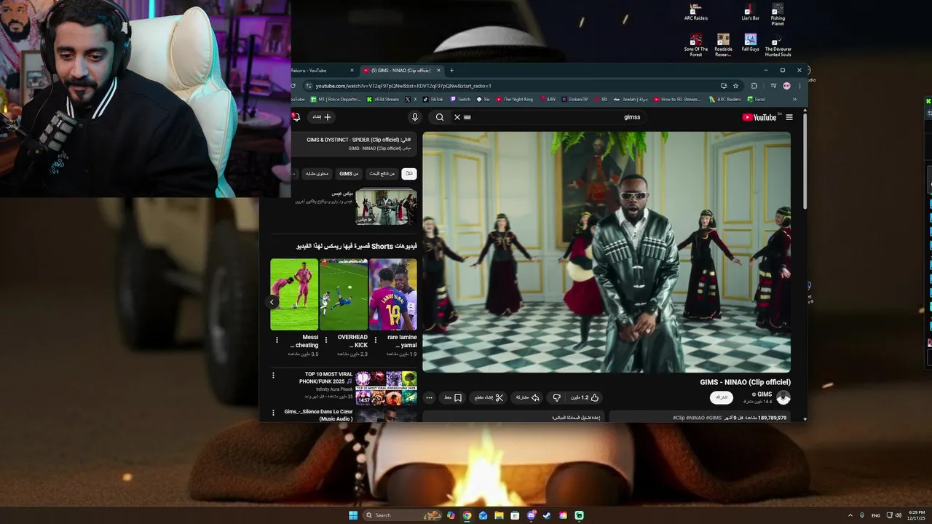932x524 pixels.
Task: Click the Windows taskbar search box
Action: (x=403, y=515)
